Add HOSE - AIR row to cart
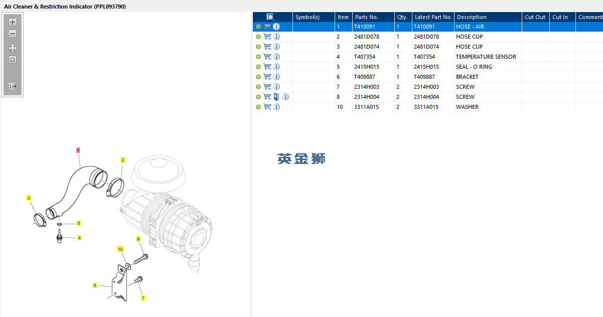Viewport: 603px width, 317px height. coord(267,27)
